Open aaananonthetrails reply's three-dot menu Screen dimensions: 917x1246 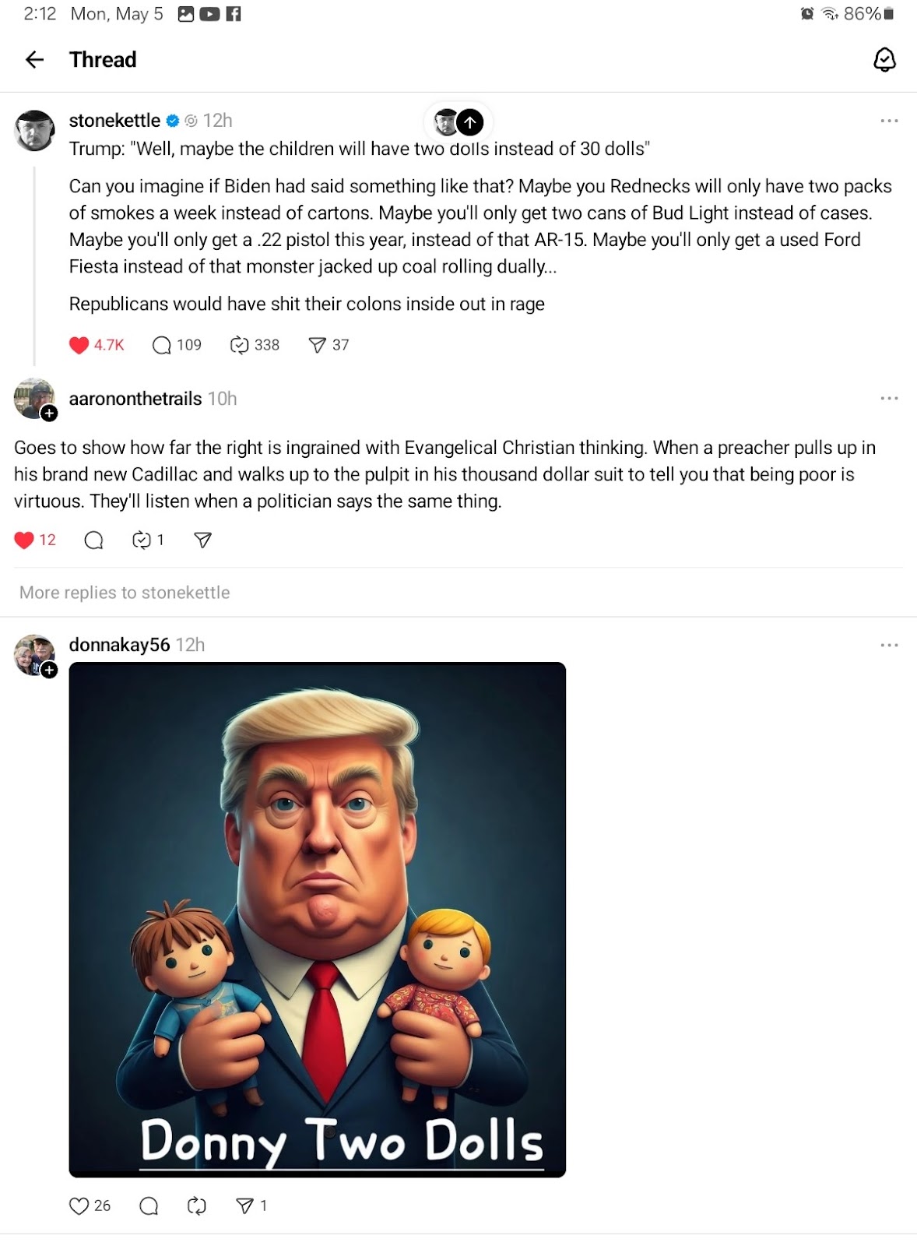tap(889, 398)
